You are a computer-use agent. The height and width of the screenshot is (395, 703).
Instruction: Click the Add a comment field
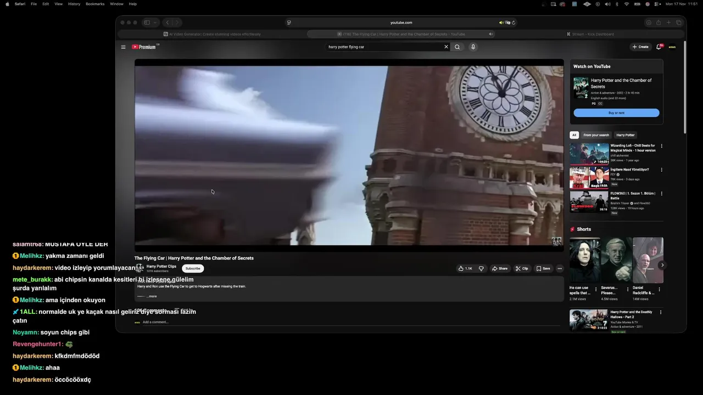click(x=351, y=322)
